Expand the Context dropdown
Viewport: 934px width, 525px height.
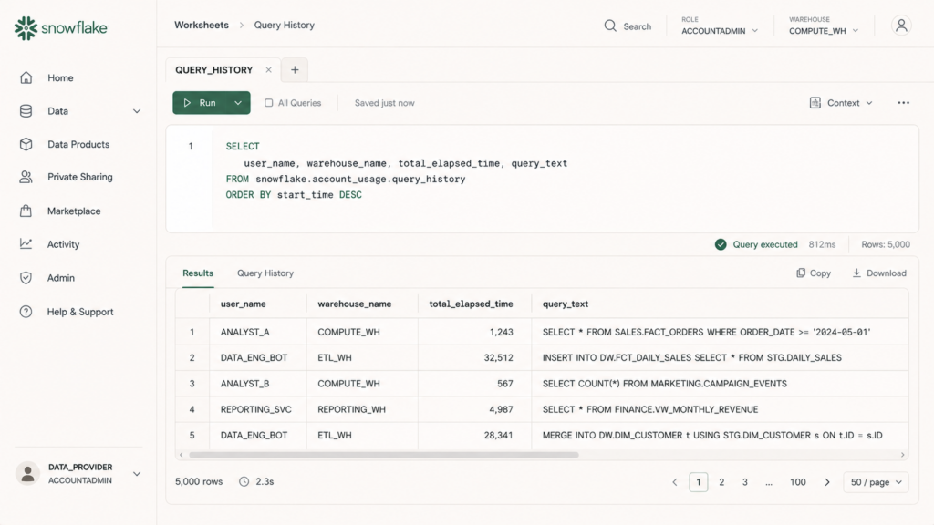(869, 103)
